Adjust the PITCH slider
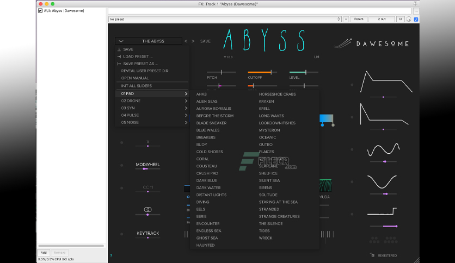Screen dimensions: 455x263 (221, 72)
